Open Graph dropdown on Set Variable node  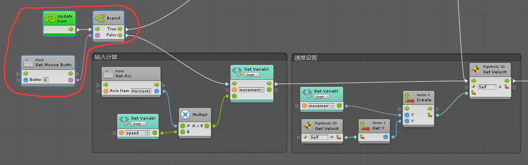[x=252, y=75]
